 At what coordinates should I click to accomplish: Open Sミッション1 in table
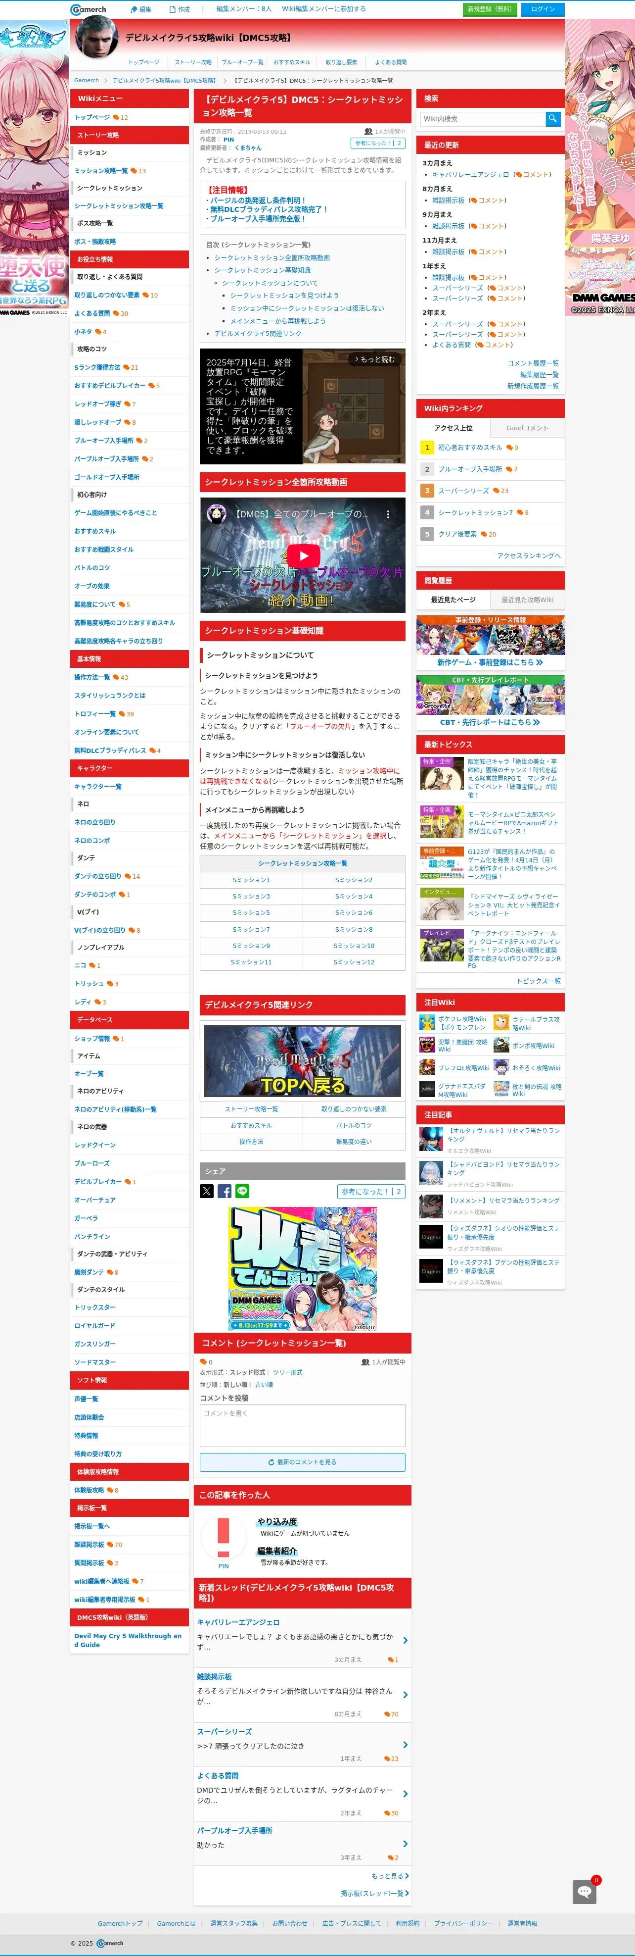coord(251,879)
